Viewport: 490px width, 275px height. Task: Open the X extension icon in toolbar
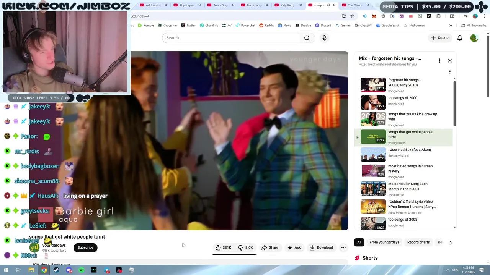429,16
